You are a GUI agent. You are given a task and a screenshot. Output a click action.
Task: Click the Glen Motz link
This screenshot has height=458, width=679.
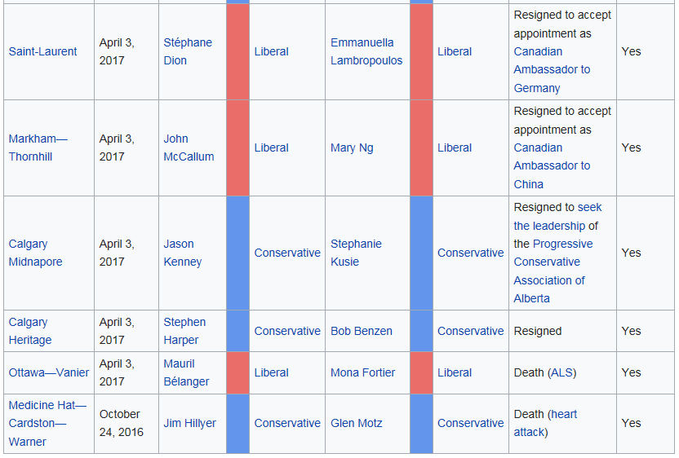[x=356, y=423]
